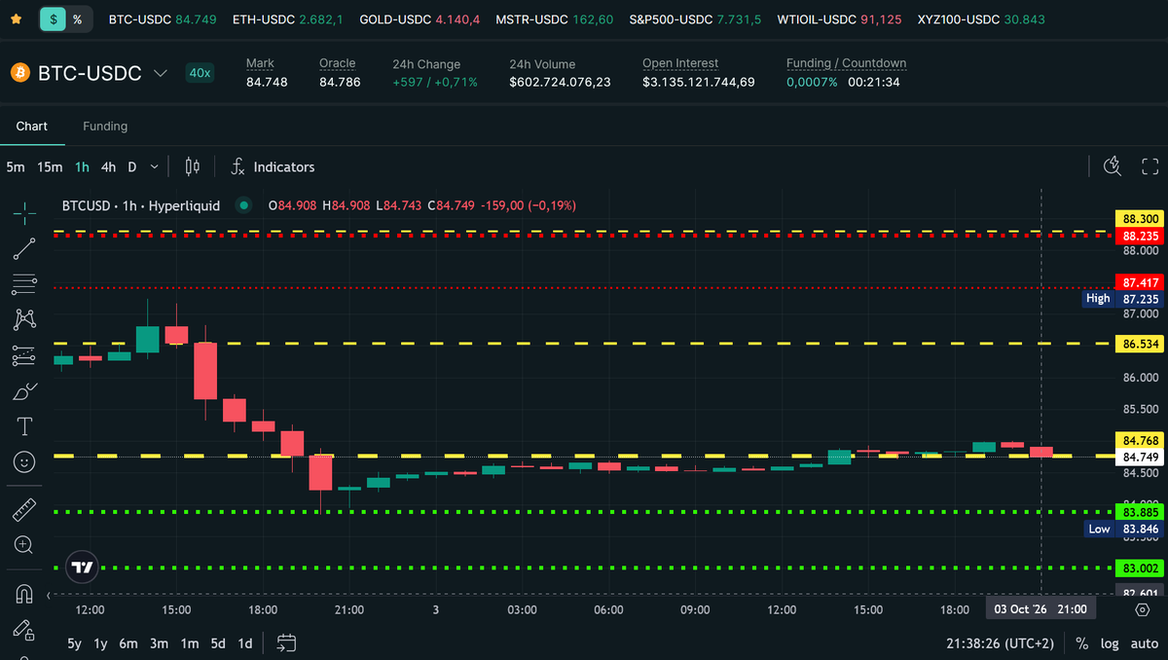Click the 87.417 red price label
1168x660 pixels.
(x=1140, y=282)
